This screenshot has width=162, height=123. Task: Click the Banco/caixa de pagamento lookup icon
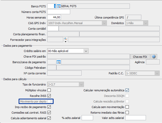coord(58,62)
